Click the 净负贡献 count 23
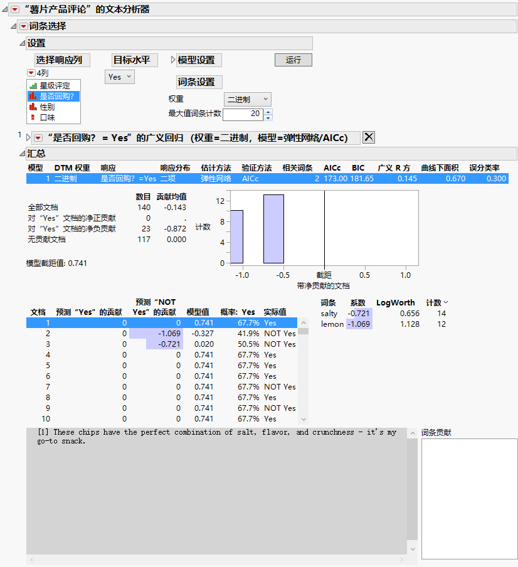The image size is (518, 567). 146,229
